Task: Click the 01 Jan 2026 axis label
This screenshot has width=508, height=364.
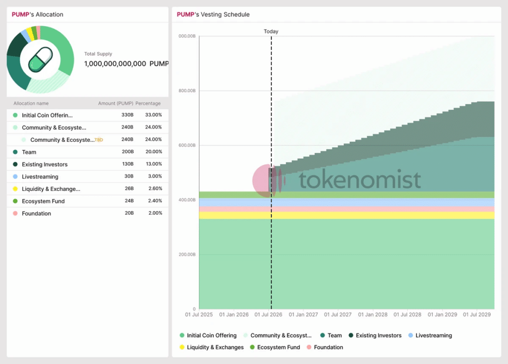Action: (x=234, y=314)
